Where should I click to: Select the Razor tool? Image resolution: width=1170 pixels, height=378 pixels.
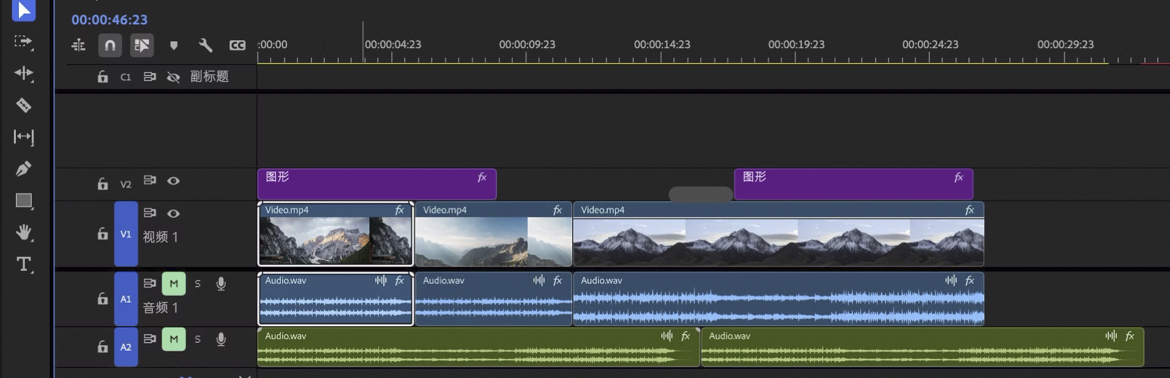[23, 105]
